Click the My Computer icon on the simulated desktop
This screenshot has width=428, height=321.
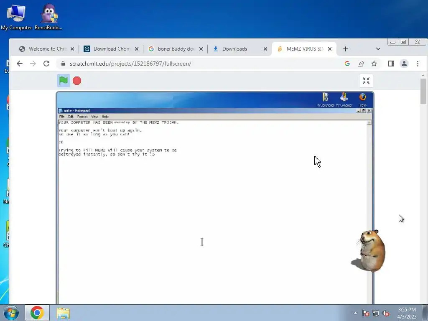coord(344,99)
